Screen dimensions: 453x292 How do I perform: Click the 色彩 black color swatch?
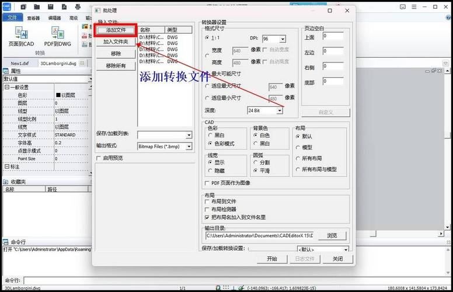click(x=58, y=95)
